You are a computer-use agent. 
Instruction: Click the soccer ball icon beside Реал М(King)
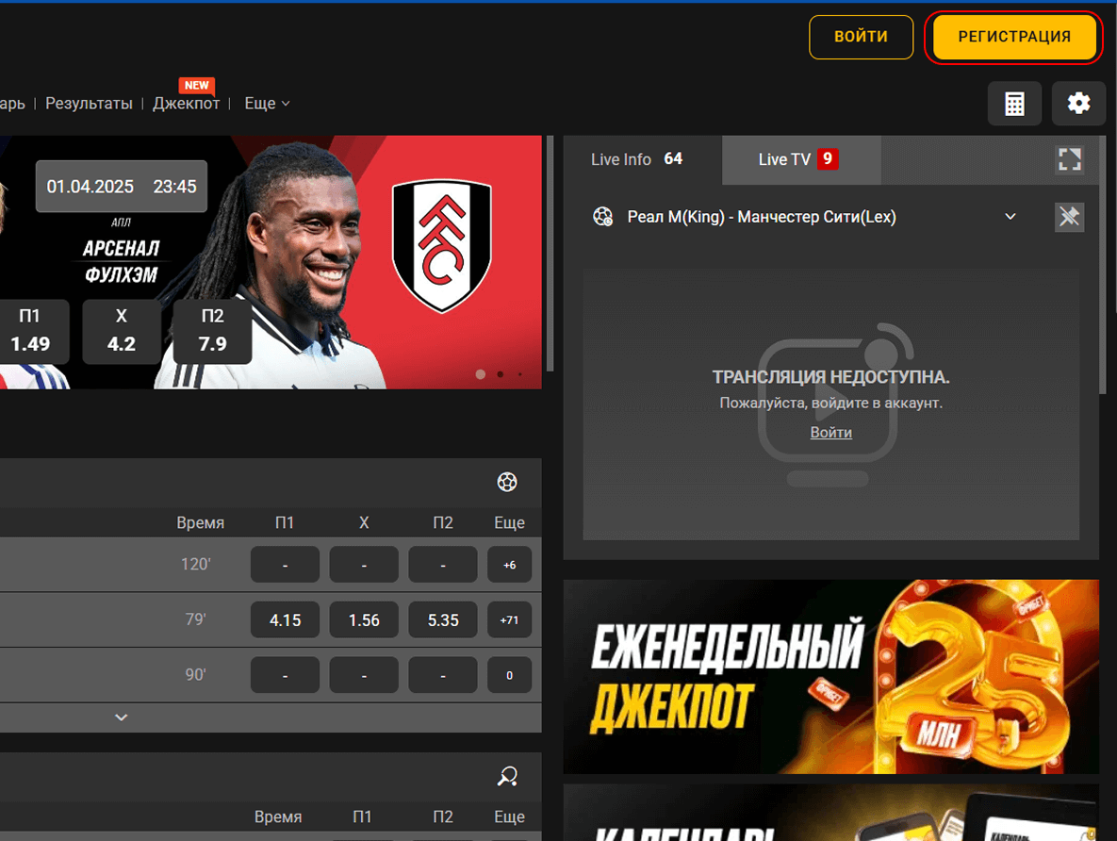tap(602, 217)
